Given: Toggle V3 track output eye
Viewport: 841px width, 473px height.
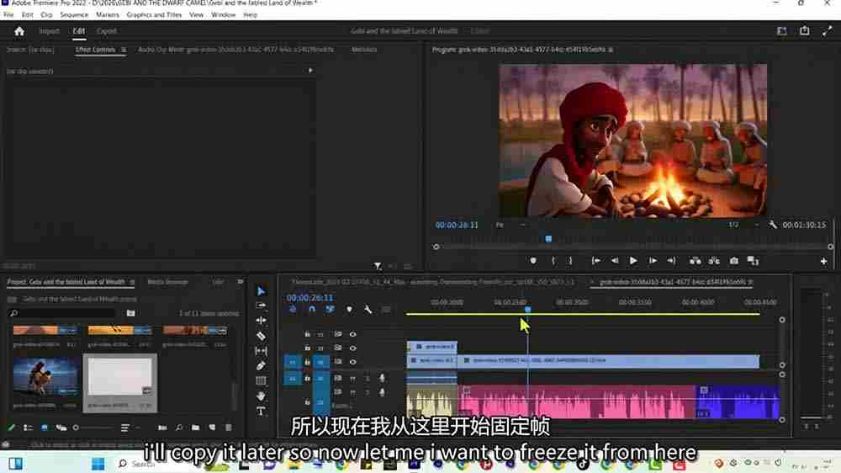Looking at the screenshot, I should point(353,334).
